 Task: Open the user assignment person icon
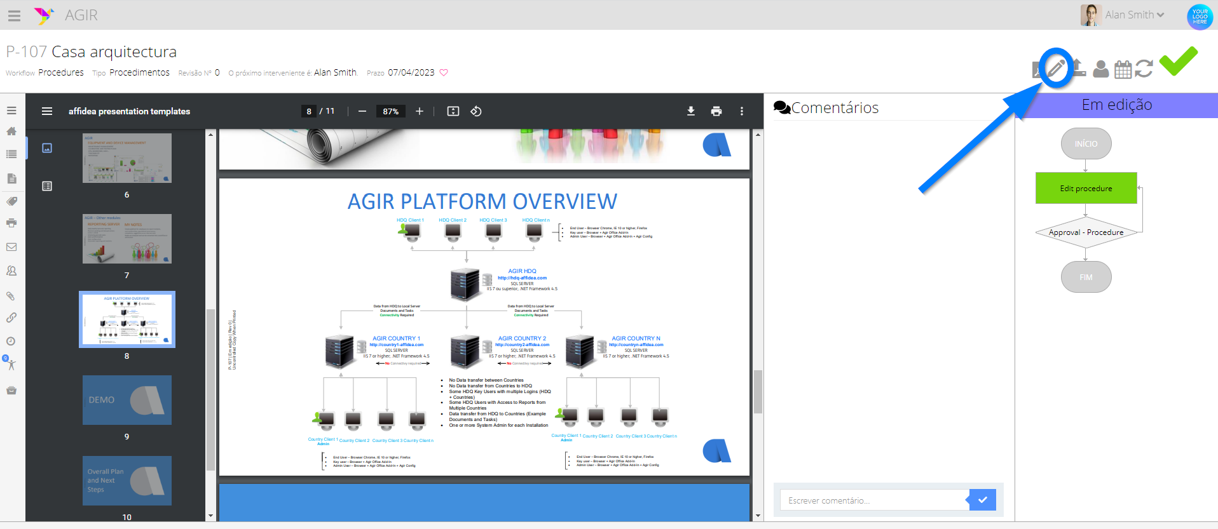(1100, 69)
